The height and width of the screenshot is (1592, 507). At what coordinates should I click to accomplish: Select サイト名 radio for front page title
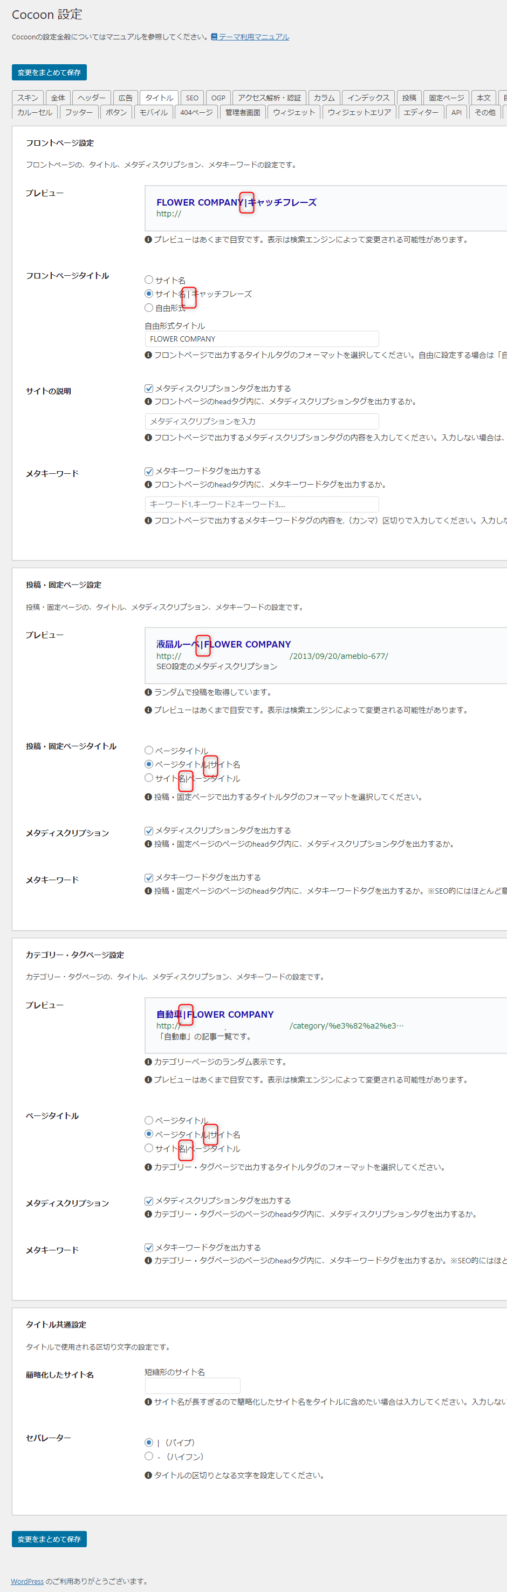[149, 280]
